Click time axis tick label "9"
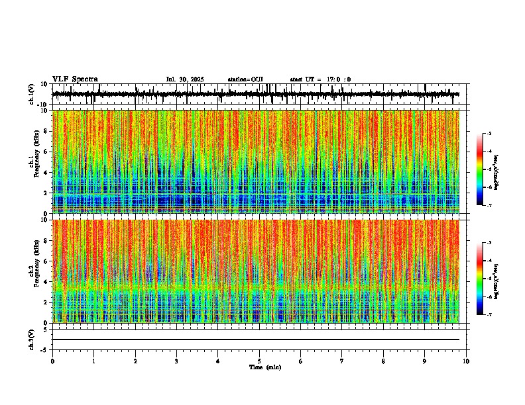The width and height of the screenshot is (525, 405). click(424, 361)
